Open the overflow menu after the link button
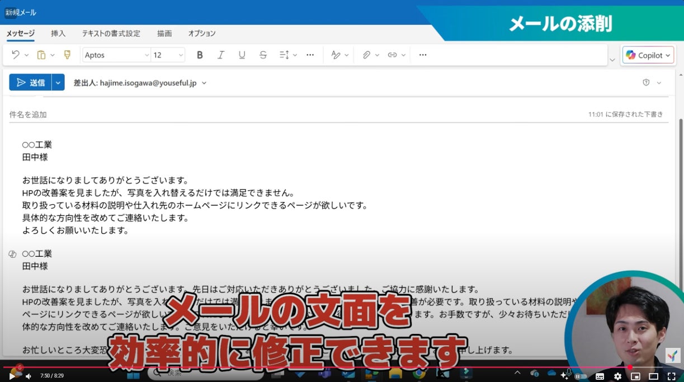The image size is (684, 382). pyautogui.click(x=423, y=55)
